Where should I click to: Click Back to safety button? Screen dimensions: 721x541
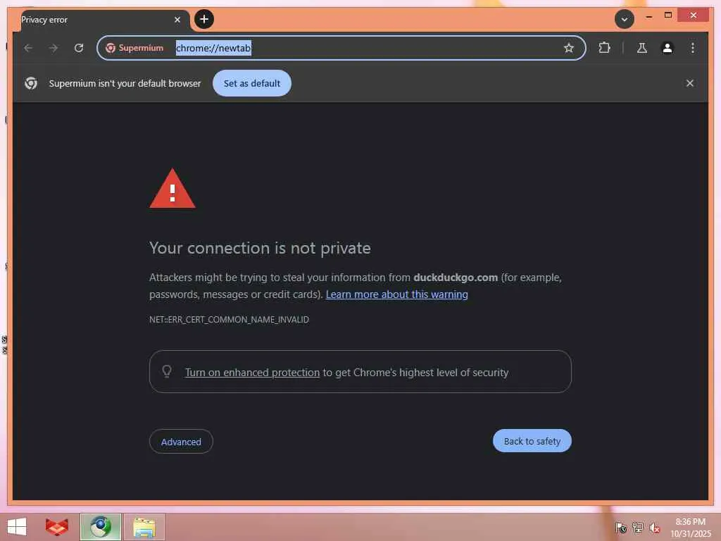(x=532, y=441)
